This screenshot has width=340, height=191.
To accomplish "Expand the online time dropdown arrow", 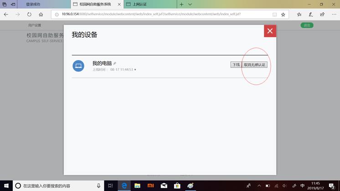I will click(135, 70).
